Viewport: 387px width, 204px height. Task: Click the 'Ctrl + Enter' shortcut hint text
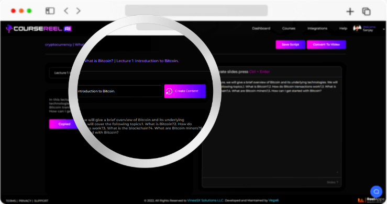pyautogui.click(x=259, y=72)
